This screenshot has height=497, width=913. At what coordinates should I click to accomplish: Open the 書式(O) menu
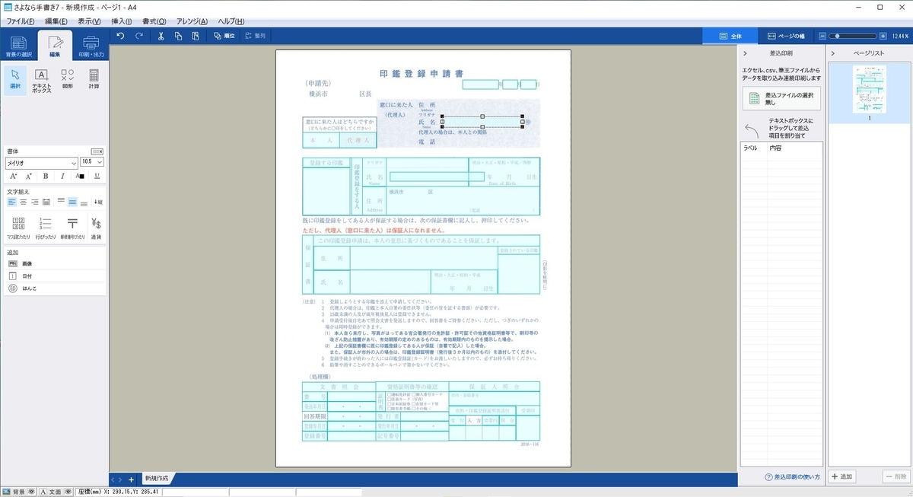pyautogui.click(x=154, y=21)
